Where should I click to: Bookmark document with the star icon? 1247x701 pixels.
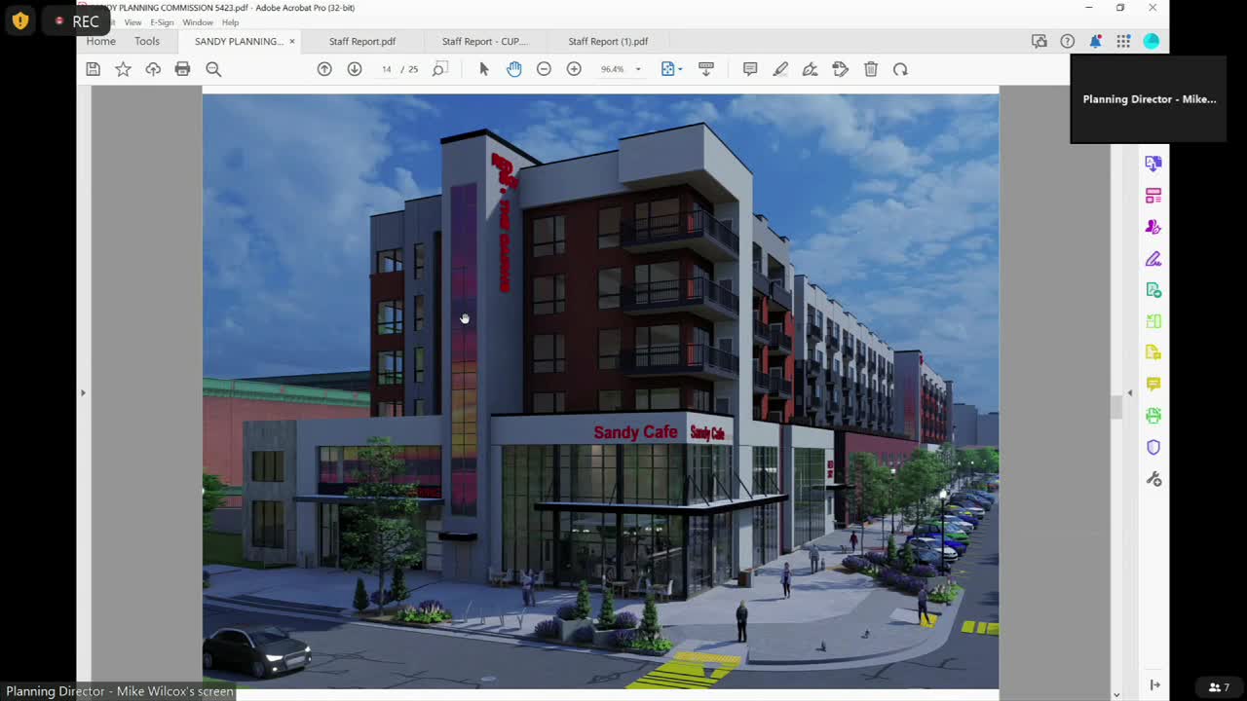point(123,69)
